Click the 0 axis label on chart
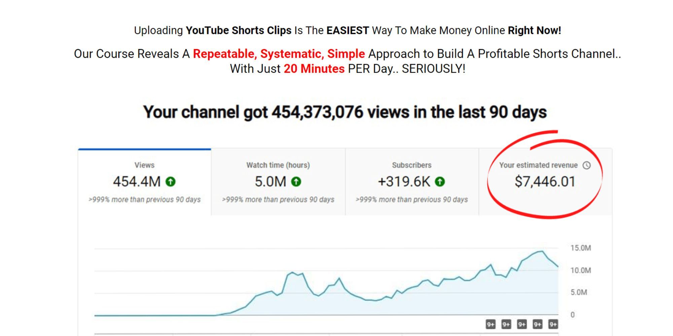Viewport: 673px width, 336px height. coord(572,315)
